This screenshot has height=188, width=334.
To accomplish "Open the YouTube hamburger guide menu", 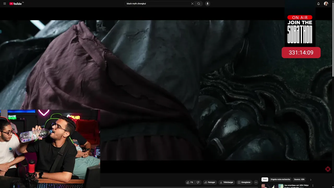I will tap(5, 4).
